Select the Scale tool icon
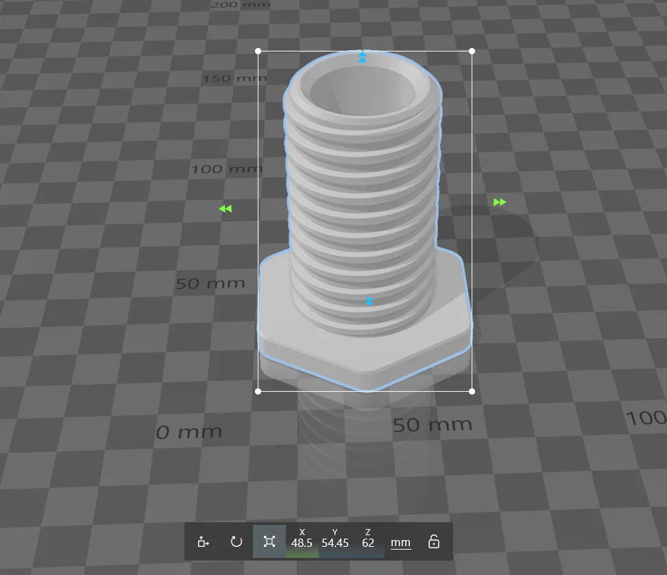The width and height of the screenshot is (667, 575). [x=269, y=542]
